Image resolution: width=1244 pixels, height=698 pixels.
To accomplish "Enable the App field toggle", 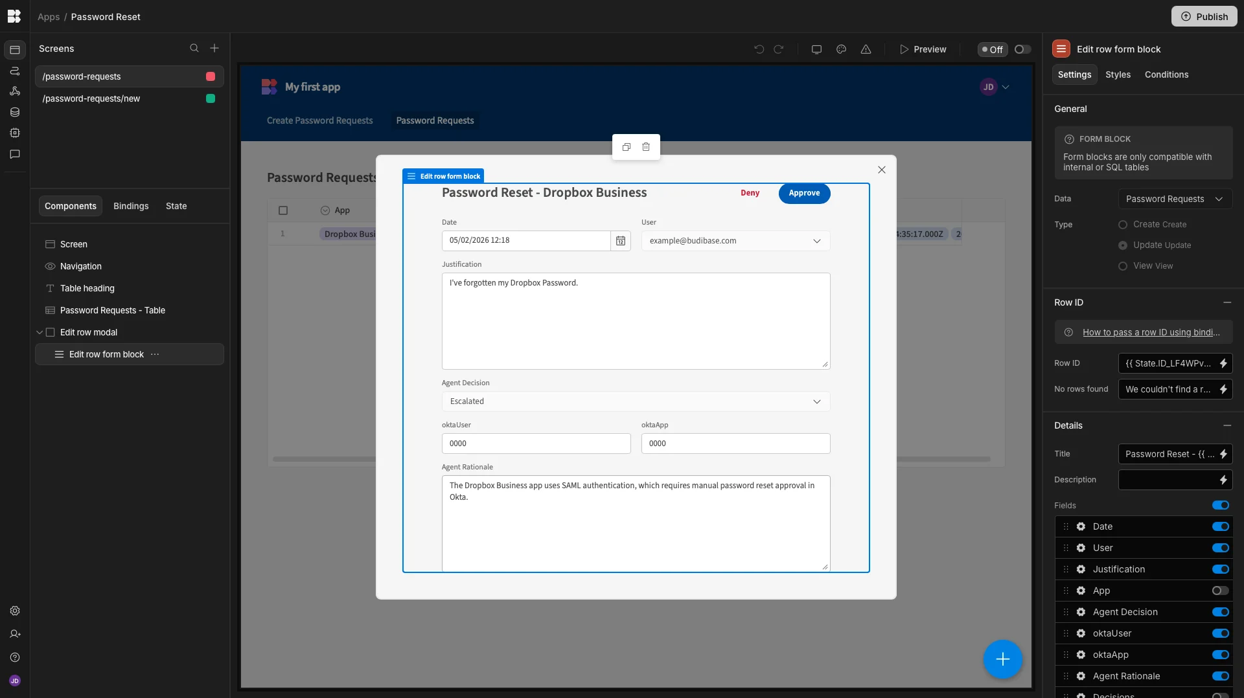I will click(x=1221, y=591).
